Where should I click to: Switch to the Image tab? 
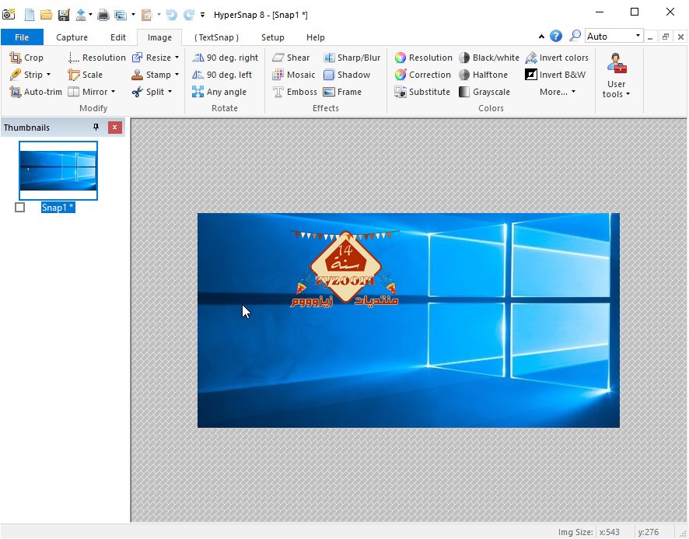(x=159, y=37)
